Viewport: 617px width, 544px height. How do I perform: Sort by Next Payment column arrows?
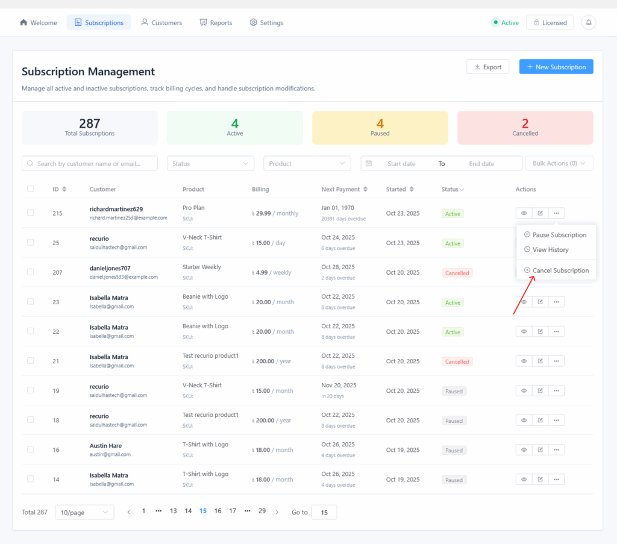tap(365, 189)
